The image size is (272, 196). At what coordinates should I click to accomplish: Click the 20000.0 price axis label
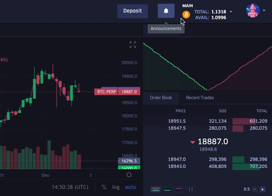pos(129,62)
